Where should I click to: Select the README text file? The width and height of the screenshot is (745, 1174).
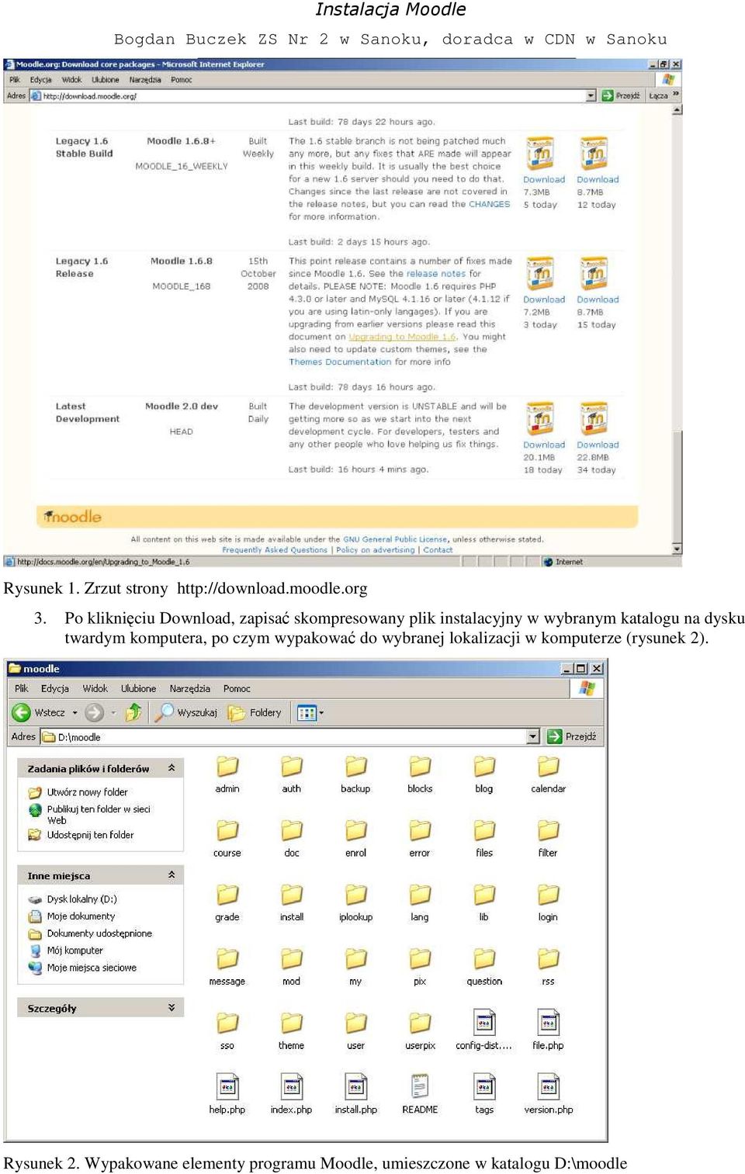tap(420, 1094)
